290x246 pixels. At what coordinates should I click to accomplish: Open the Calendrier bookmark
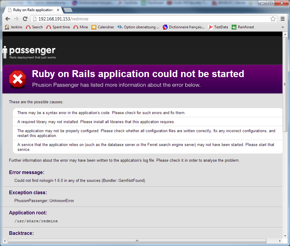103,27
